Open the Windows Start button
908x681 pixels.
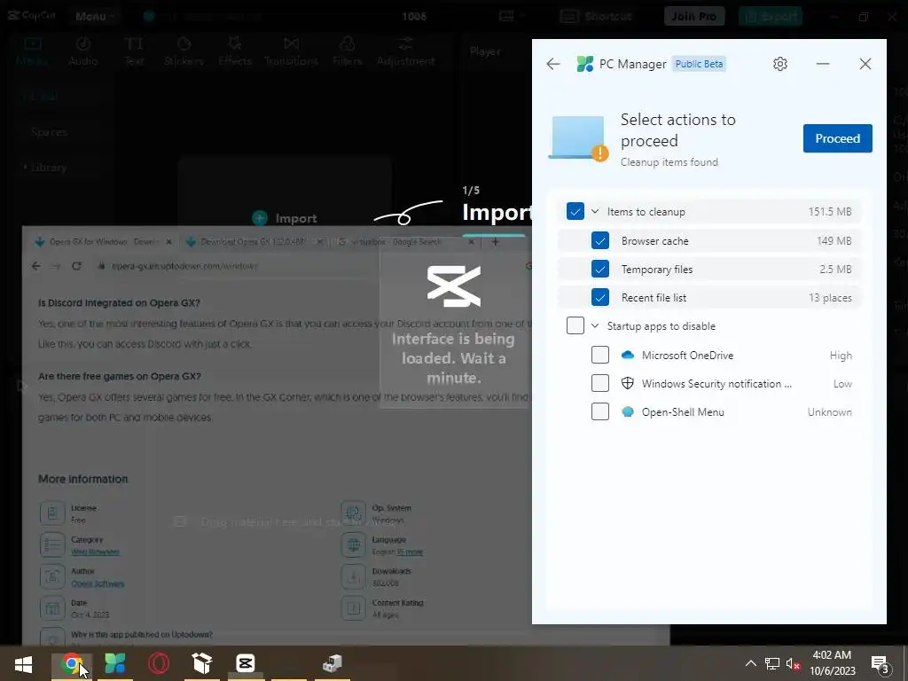(x=24, y=663)
